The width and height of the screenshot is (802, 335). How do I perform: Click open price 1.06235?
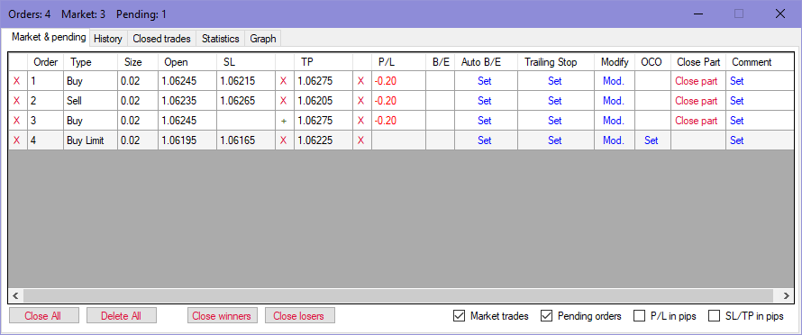tap(187, 101)
